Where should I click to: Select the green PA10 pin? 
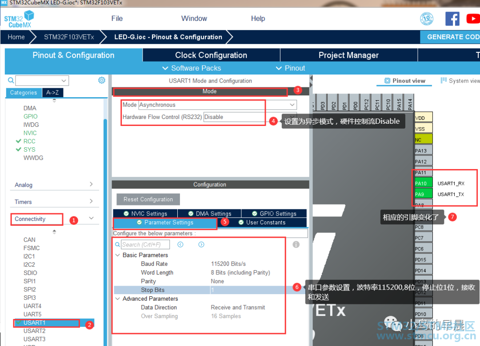(x=424, y=183)
